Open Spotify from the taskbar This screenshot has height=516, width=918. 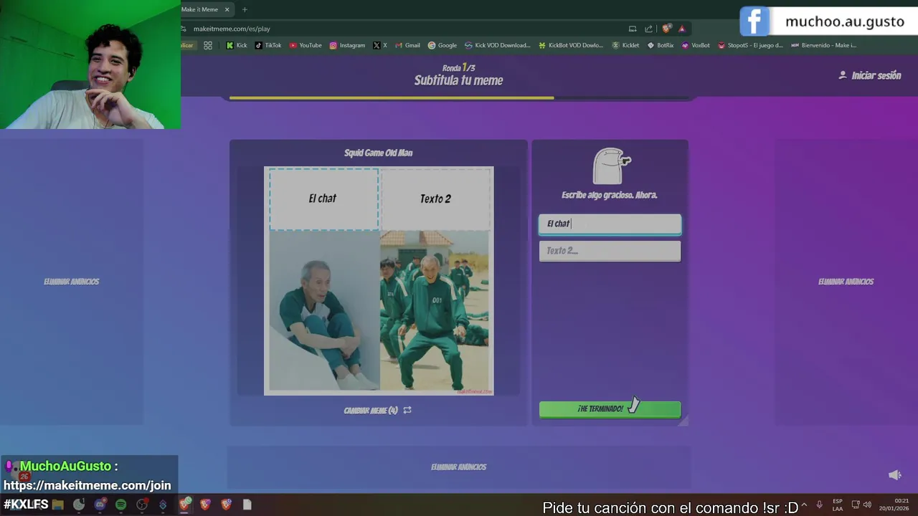pos(120,505)
